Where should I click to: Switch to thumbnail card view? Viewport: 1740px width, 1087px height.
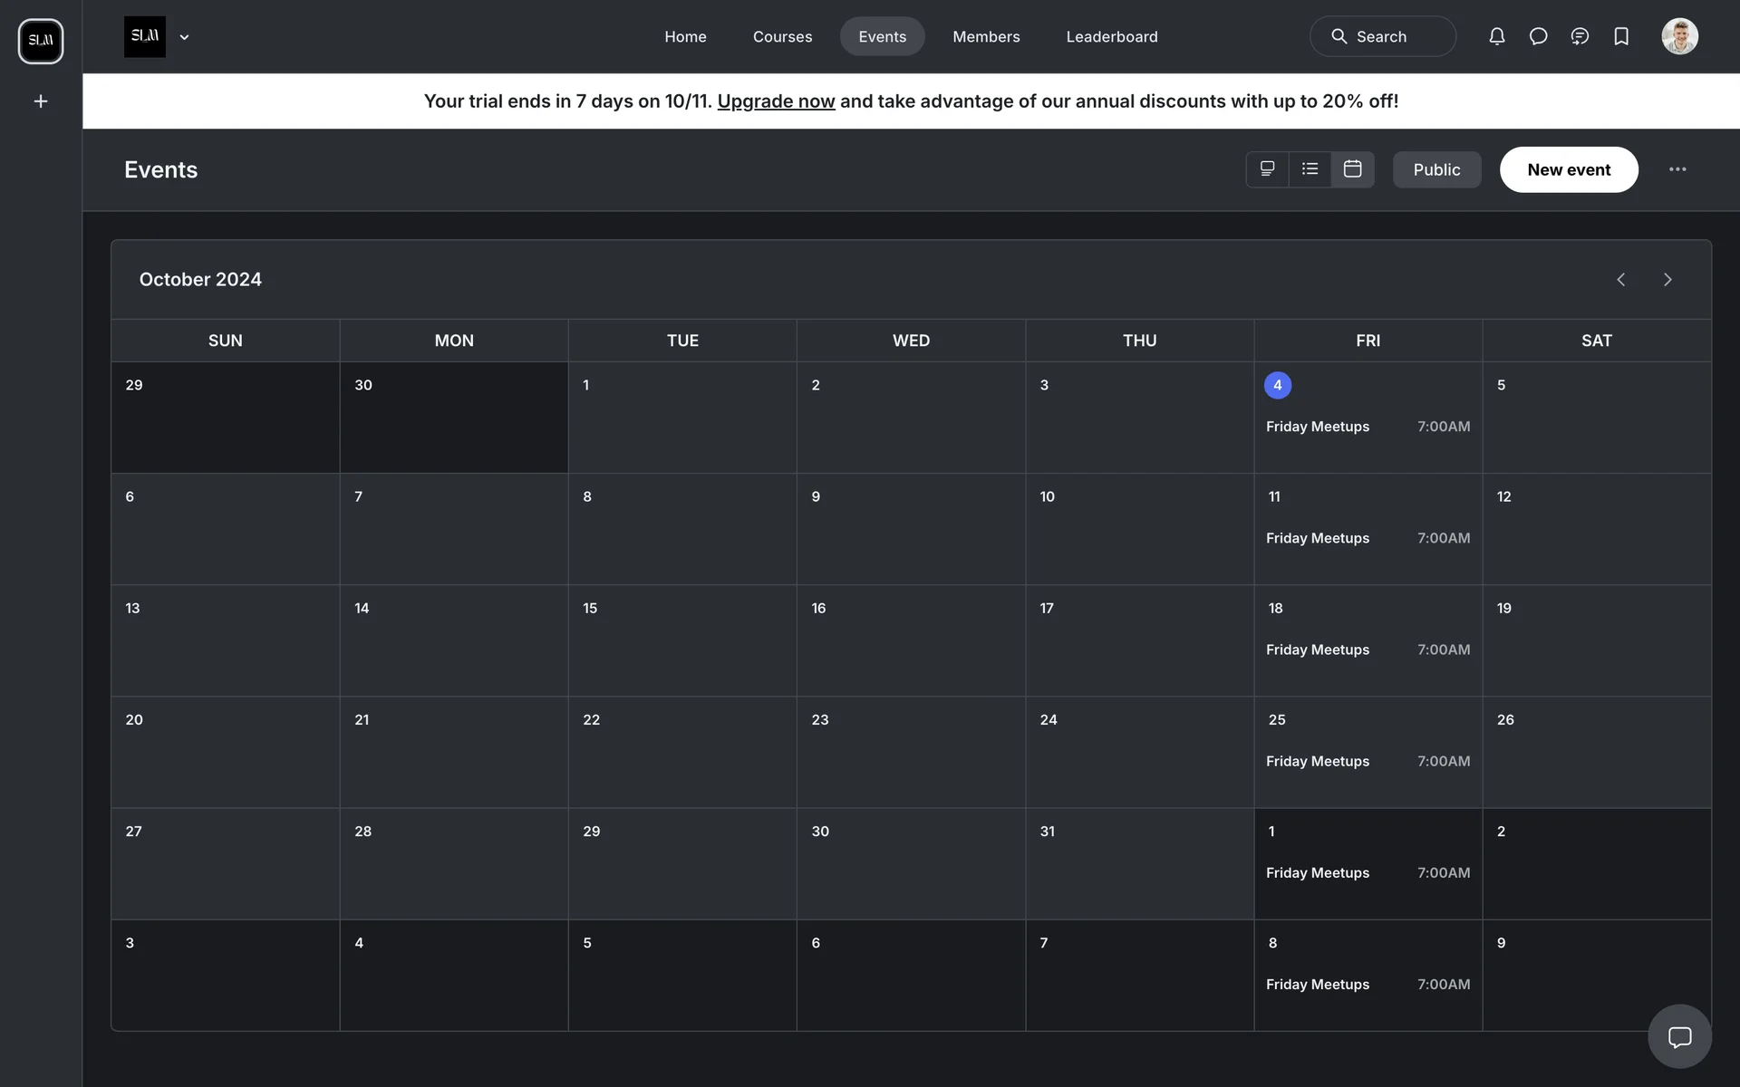coord(1267,169)
